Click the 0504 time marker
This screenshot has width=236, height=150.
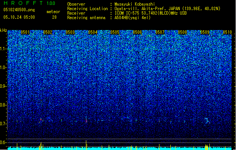[x=93, y=32]
